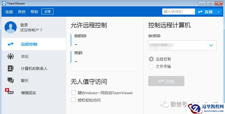
Task: Click the 登录 sign-in link
Action: (24, 25)
